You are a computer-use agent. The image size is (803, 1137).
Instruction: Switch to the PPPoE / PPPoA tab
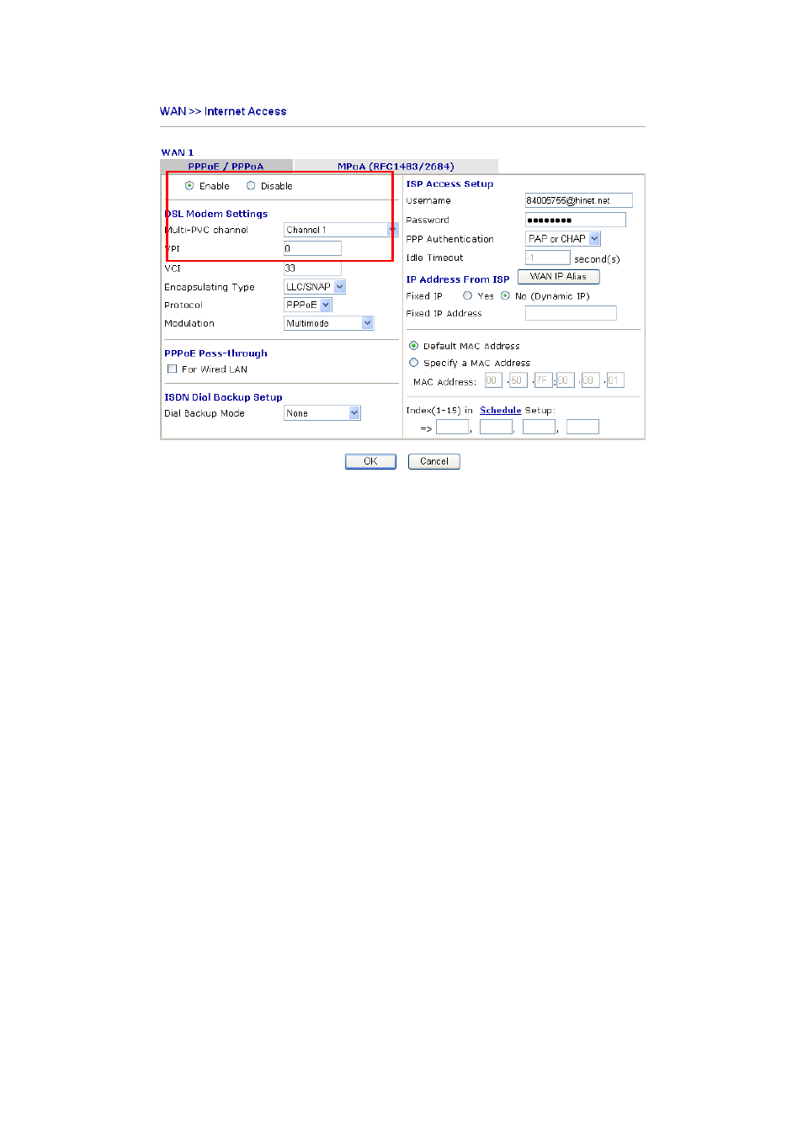(x=226, y=167)
